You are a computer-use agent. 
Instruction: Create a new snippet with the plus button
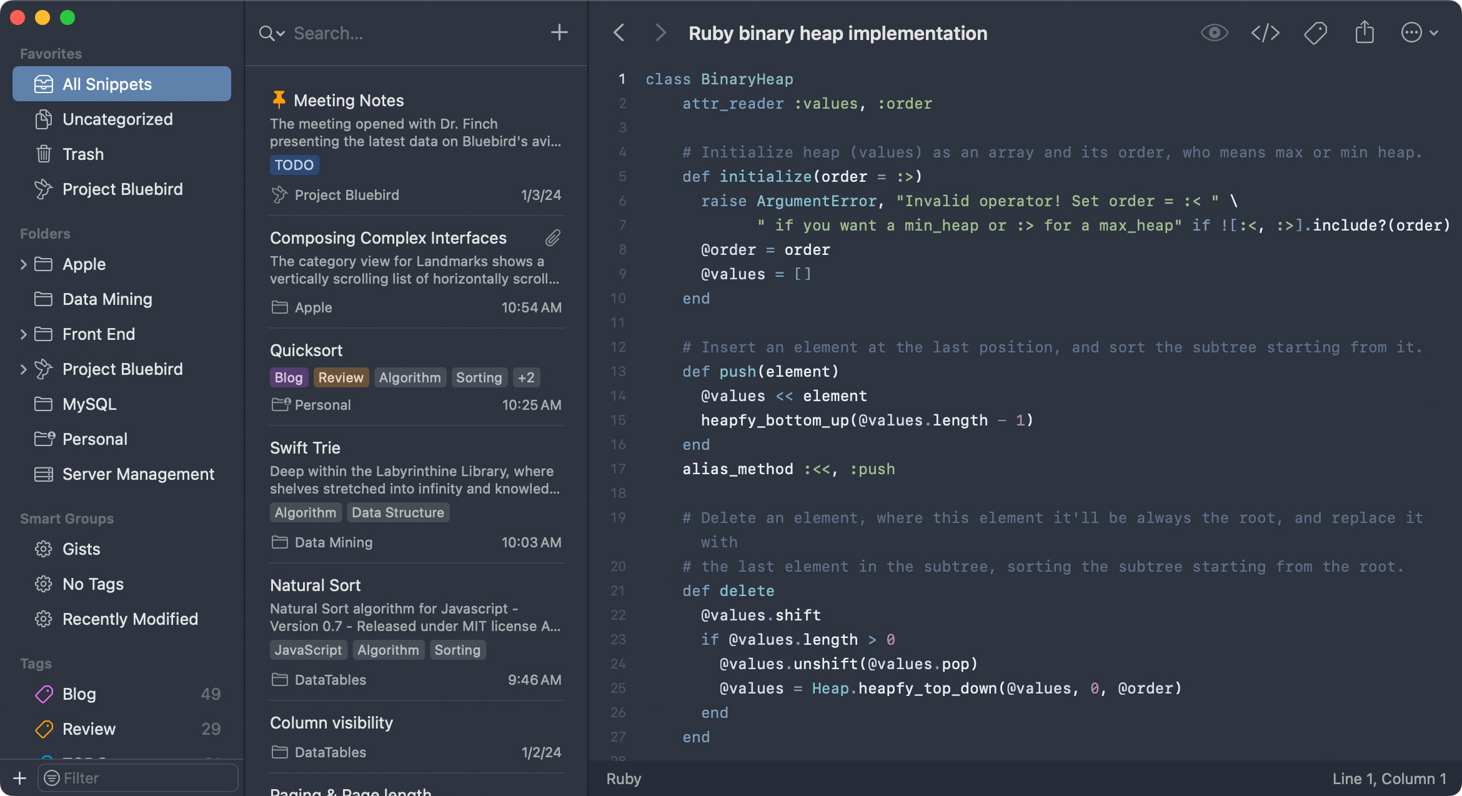[x=559, y=32]
